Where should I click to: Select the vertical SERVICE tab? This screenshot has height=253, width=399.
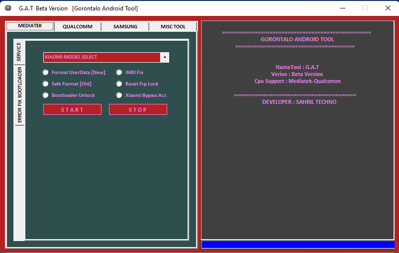[x=19, y=52]
